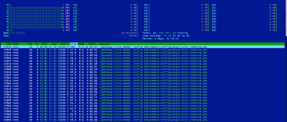Viewport: 287px width, 122px height.
Task: Click the Tasks summary line
Action: tap(165, 33)
